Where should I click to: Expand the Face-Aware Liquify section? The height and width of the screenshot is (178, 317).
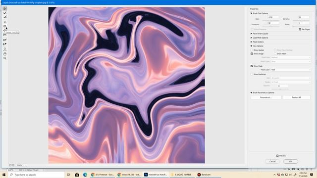251,34
